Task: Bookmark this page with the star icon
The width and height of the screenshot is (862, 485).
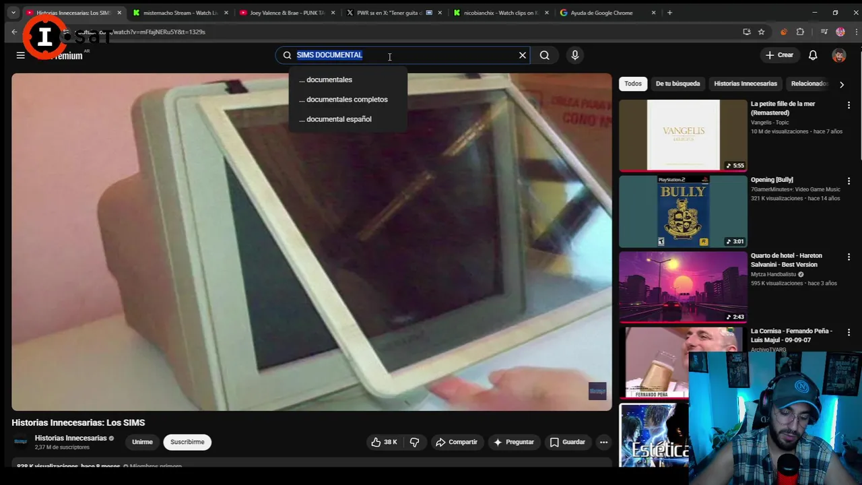Action: click(762, 32)
